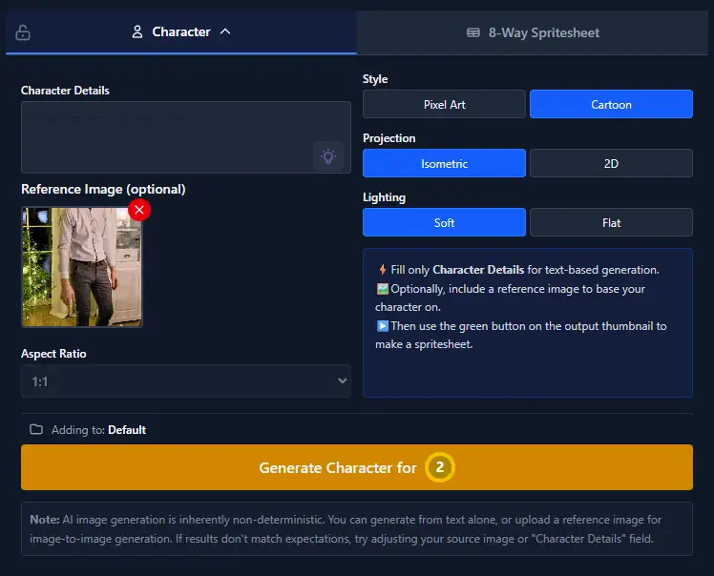Select Pixel Art style

[x=444, y=105]
